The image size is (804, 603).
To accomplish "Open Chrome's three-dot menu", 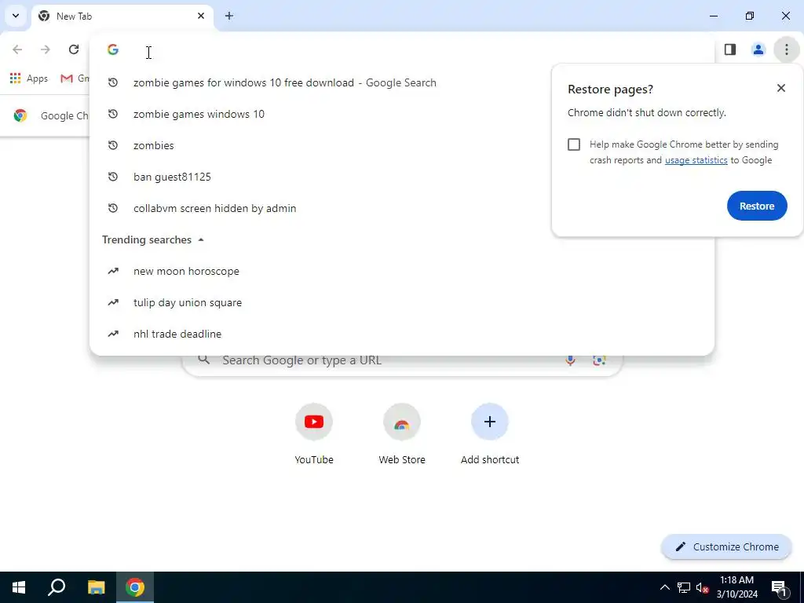I will tap(787, 49).
